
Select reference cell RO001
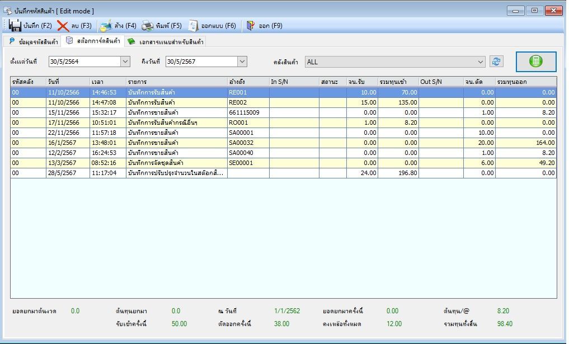point(248,122)
